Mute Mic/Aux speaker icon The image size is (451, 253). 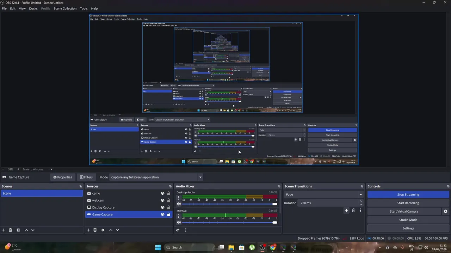[179, 222]
